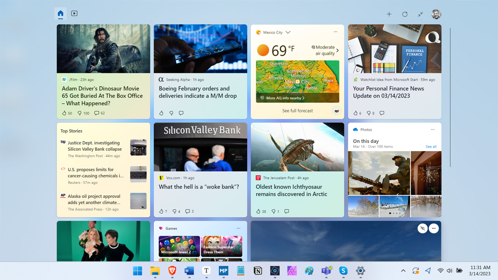Dislike the Personal Finance News story
The image size is (498, 280).
tap(369, 113)
